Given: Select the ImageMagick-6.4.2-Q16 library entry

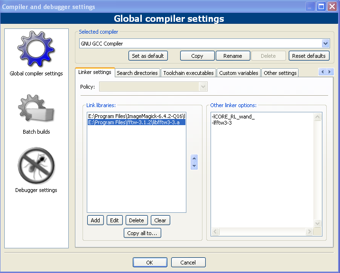Looking at the screenshot, I should (137, 116).
